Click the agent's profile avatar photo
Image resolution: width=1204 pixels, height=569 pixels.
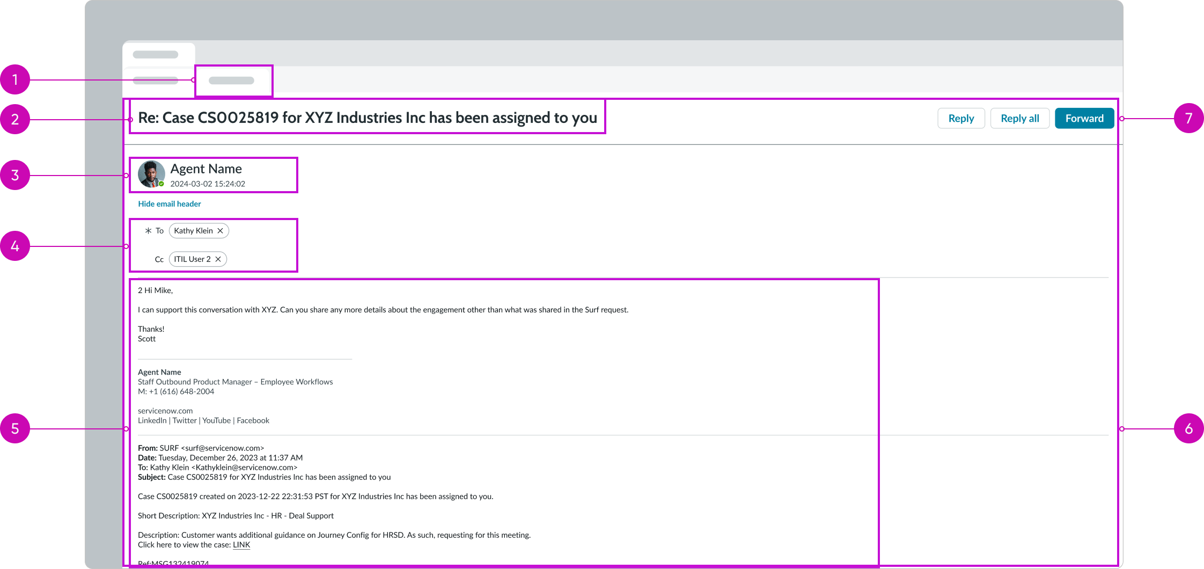pyautogui.click(x=151, y=173)
